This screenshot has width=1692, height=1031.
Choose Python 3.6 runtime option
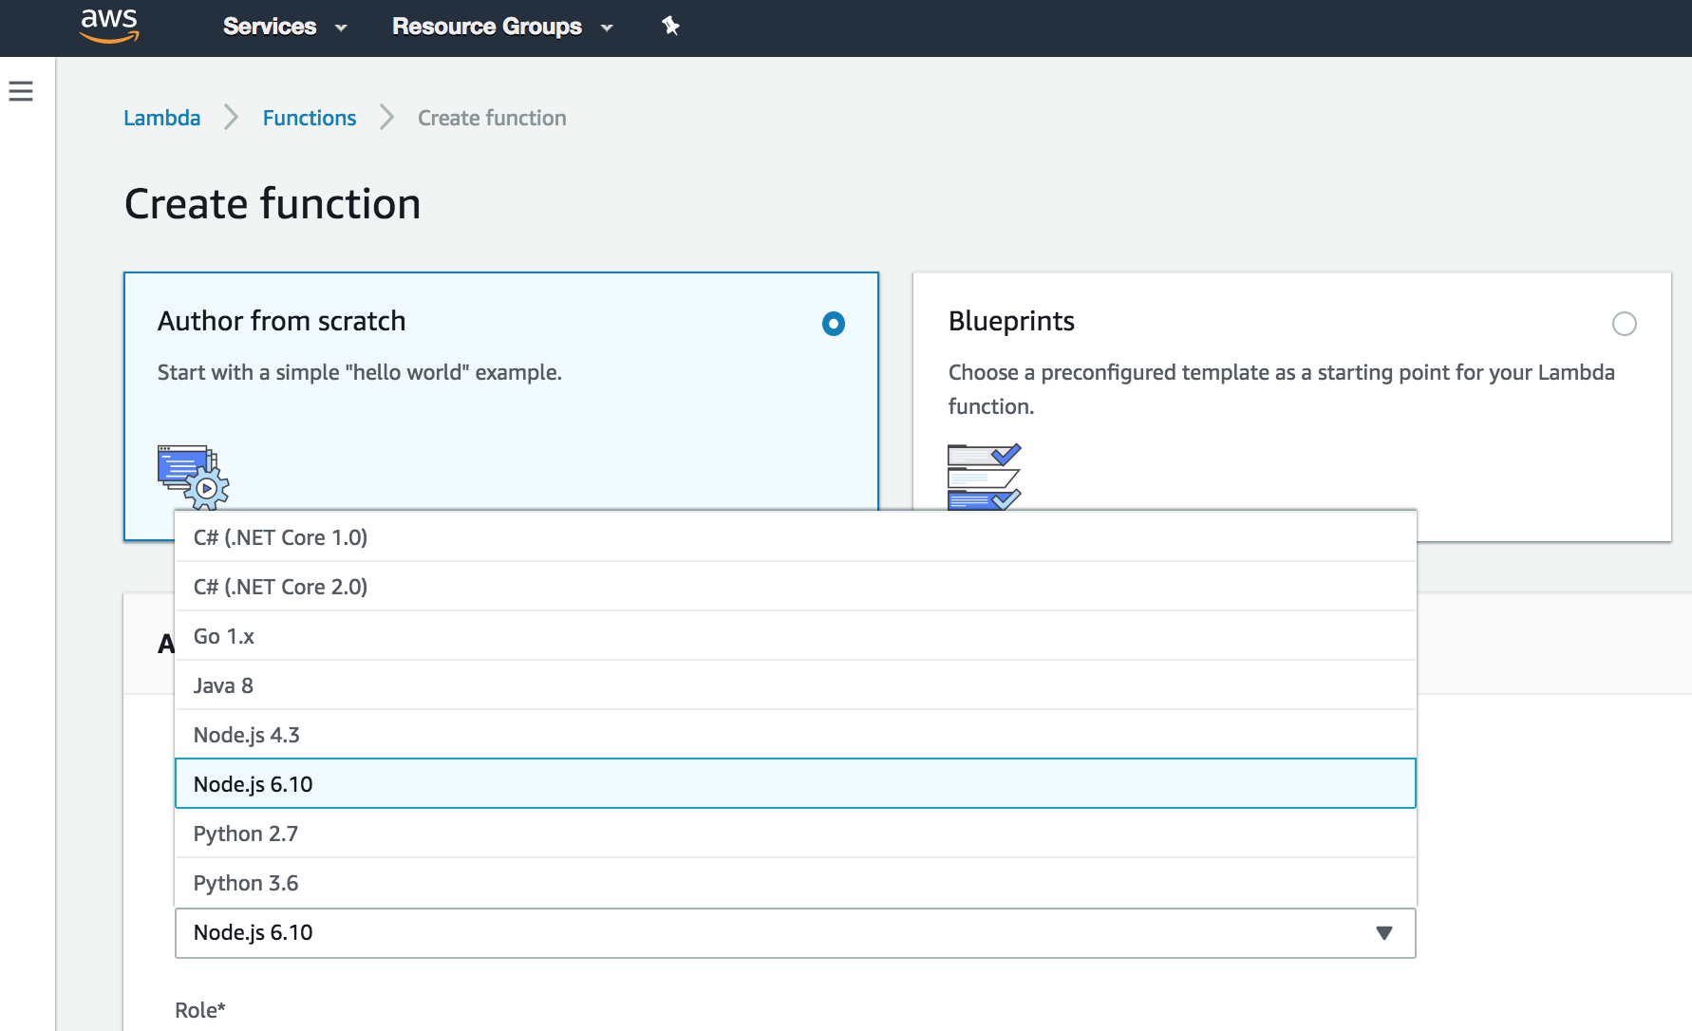pyautogui.click(x=796, y=883)
